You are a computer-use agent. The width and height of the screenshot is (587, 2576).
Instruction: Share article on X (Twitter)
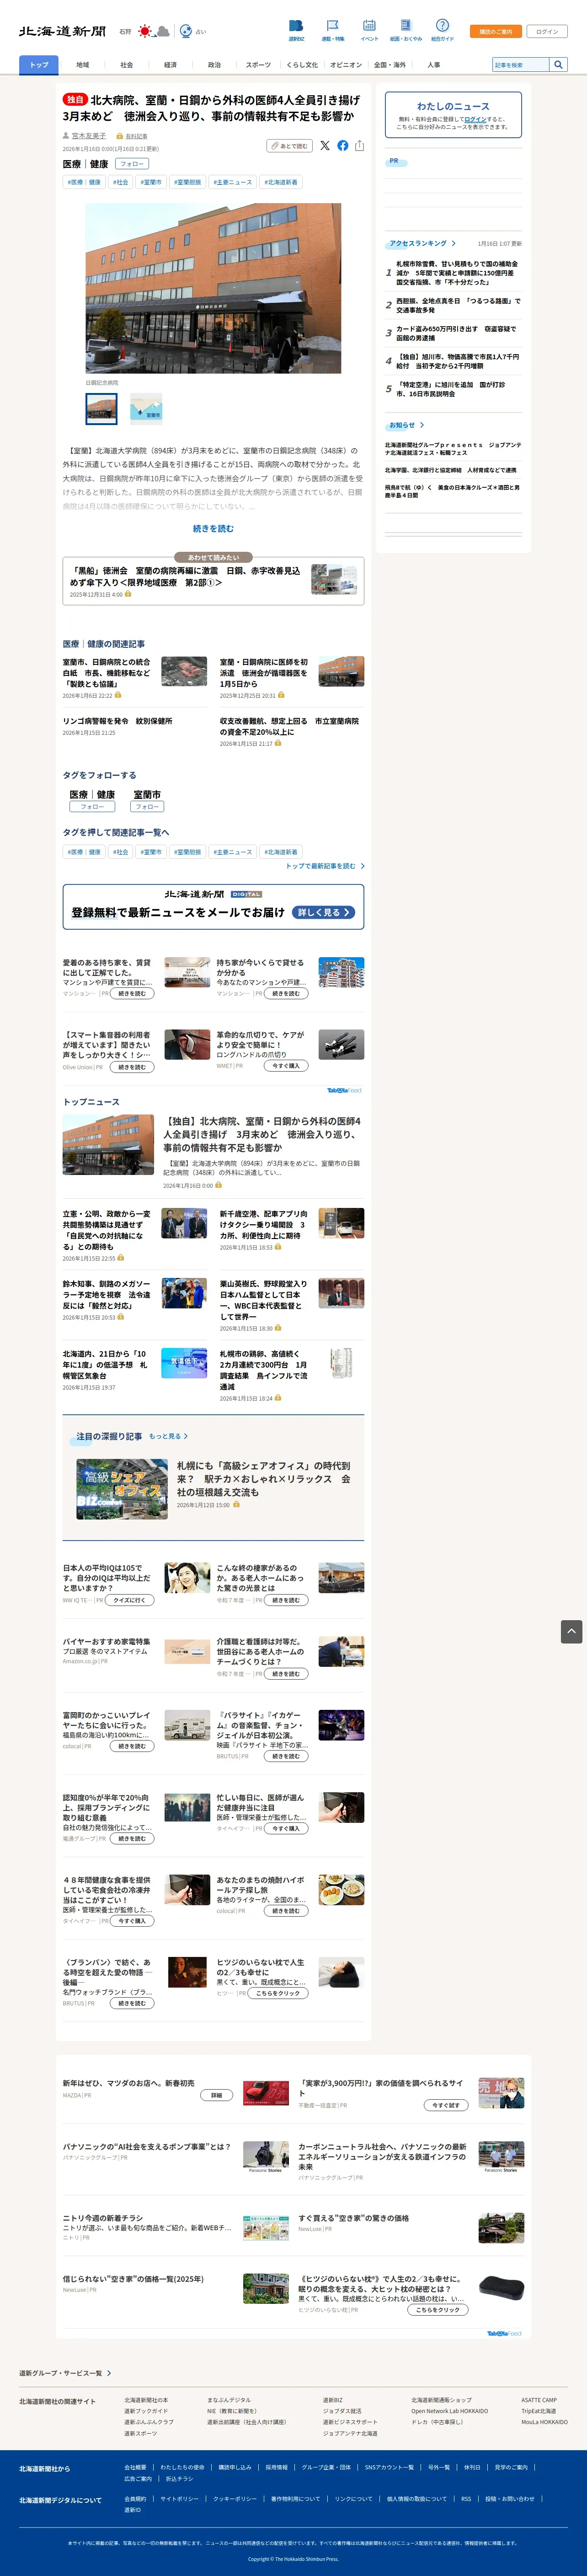pos(324,146)
